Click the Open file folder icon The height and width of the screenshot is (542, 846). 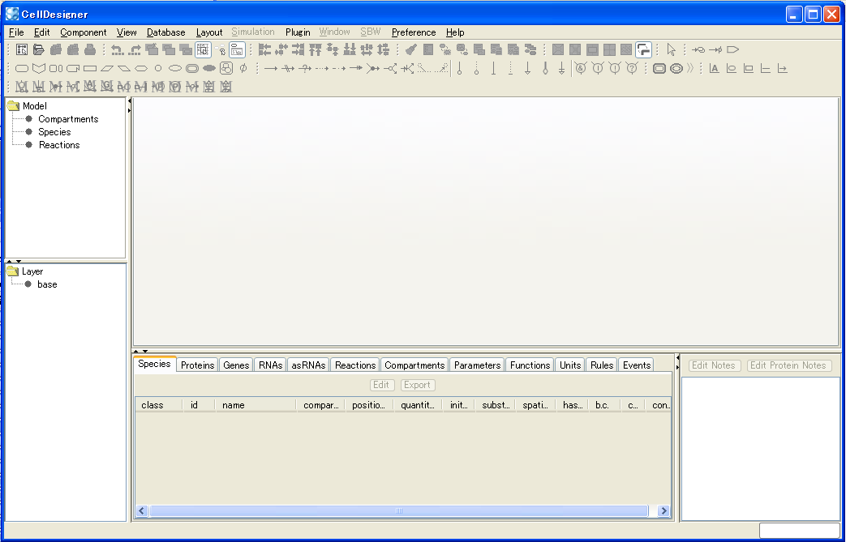point(39,50)
